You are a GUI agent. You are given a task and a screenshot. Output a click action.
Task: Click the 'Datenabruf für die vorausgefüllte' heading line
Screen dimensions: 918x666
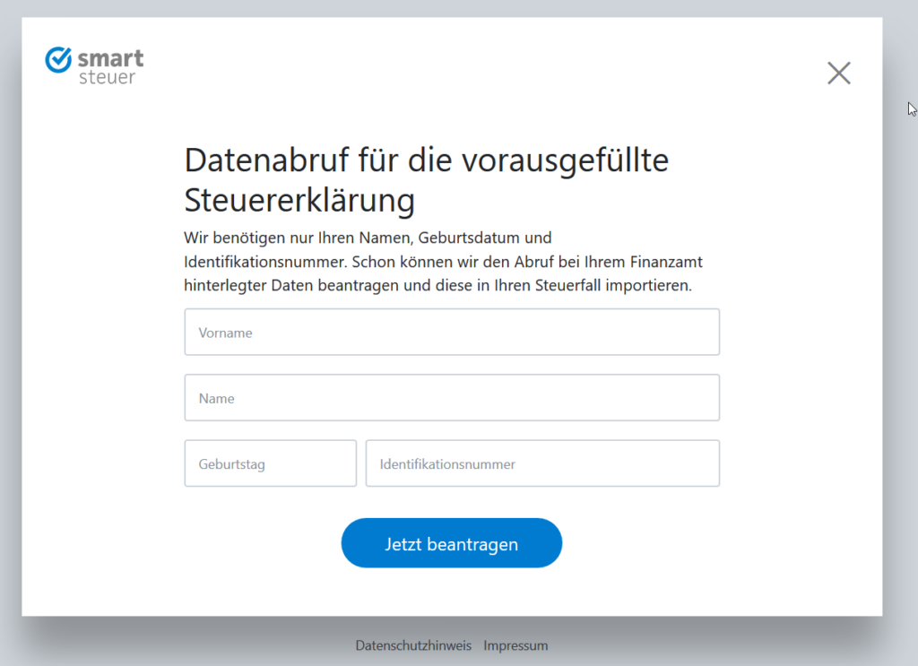(x=427, y=161)
